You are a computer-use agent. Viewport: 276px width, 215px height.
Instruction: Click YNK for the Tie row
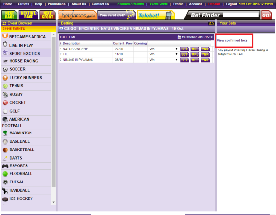205,54
